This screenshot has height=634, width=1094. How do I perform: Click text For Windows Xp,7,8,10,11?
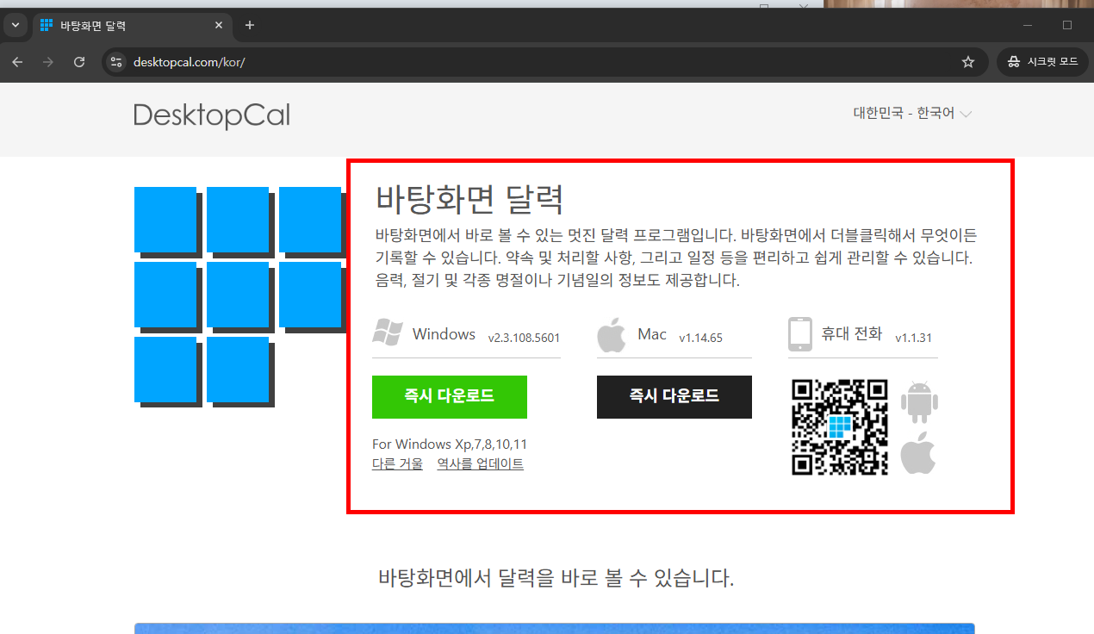click(450, 444)
